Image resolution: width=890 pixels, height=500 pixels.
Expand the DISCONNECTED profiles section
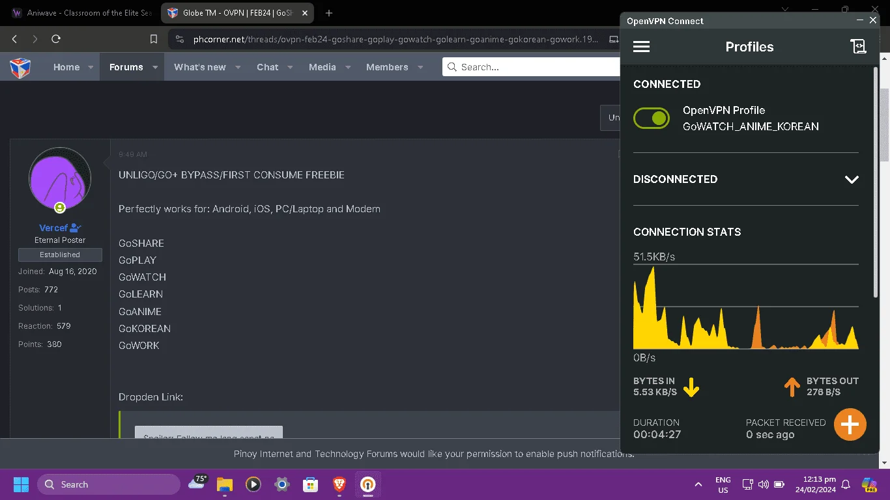(x=852, y=180)
